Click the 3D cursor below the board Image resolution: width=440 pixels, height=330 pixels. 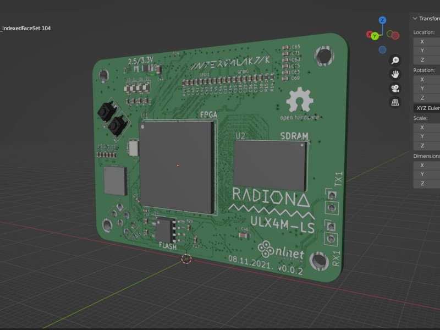click(x=186, y=258)
